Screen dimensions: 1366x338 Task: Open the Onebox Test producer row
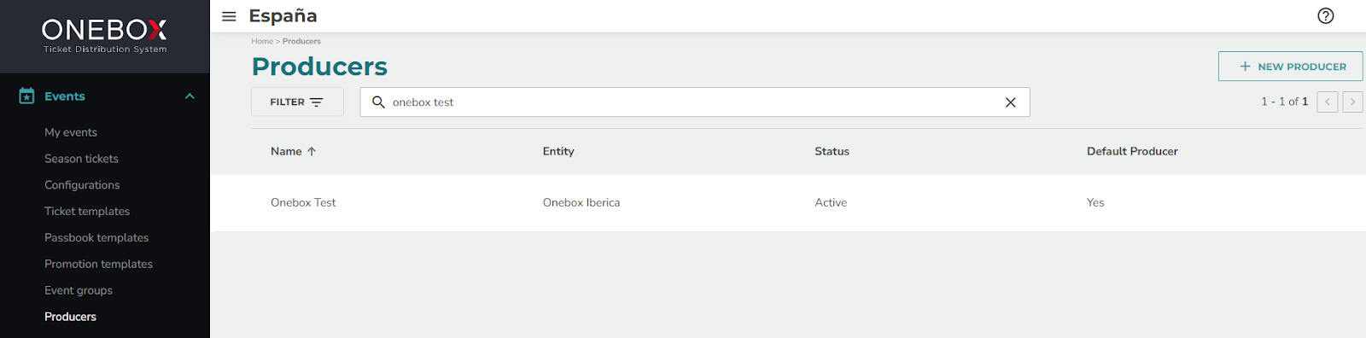coord(788,202)
